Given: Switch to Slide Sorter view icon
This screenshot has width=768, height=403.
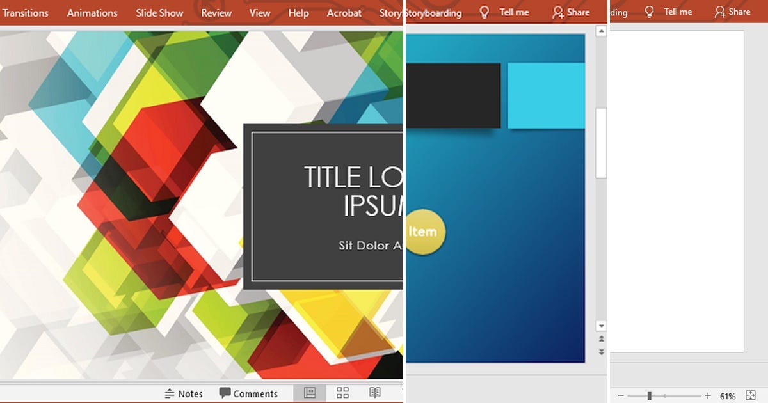Looking at the screenshot, I should pos(342,393).
